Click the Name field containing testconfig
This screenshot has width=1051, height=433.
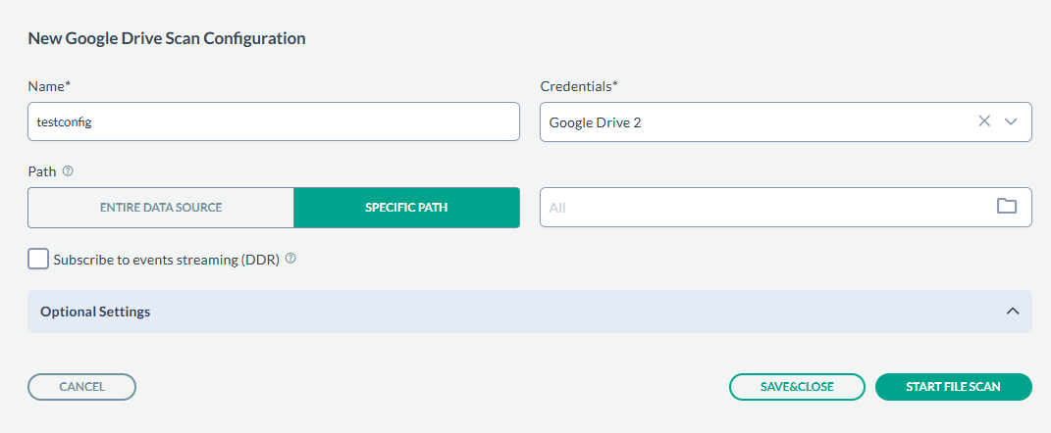click(x=273, y=121)
